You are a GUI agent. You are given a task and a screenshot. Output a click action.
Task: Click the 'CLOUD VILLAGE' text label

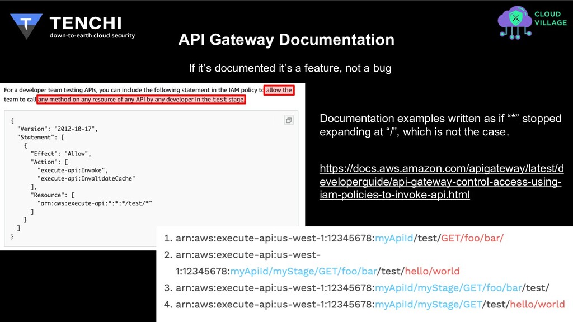551,18
